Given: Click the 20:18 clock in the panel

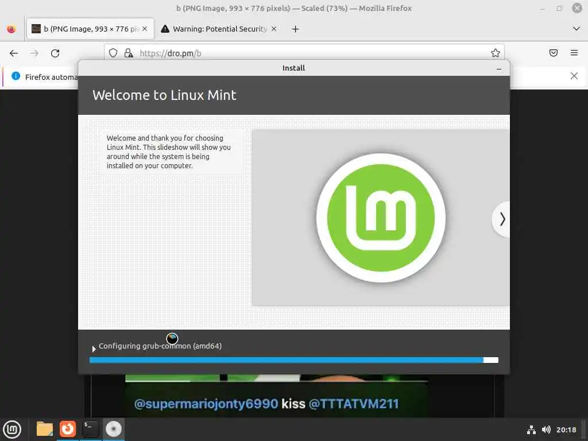Looking at the screenshot, I should (x=566, y=430).
